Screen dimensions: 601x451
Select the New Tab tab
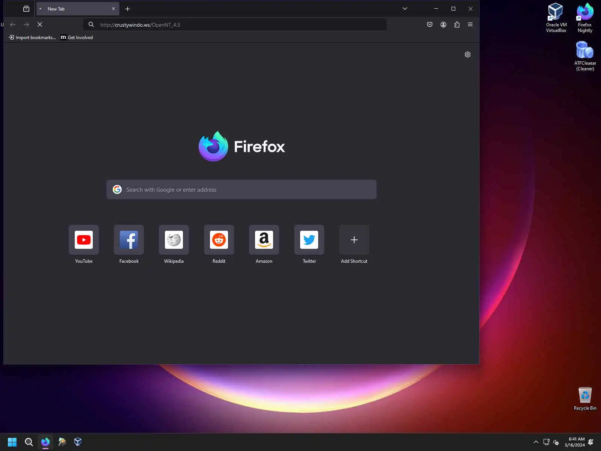pyautogui.click(x=78, y=9)
